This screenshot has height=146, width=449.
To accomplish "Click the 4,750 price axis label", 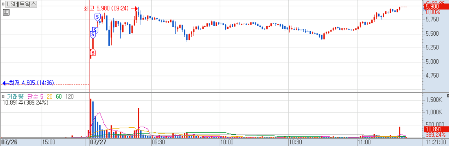I will (x=432, y=75).
